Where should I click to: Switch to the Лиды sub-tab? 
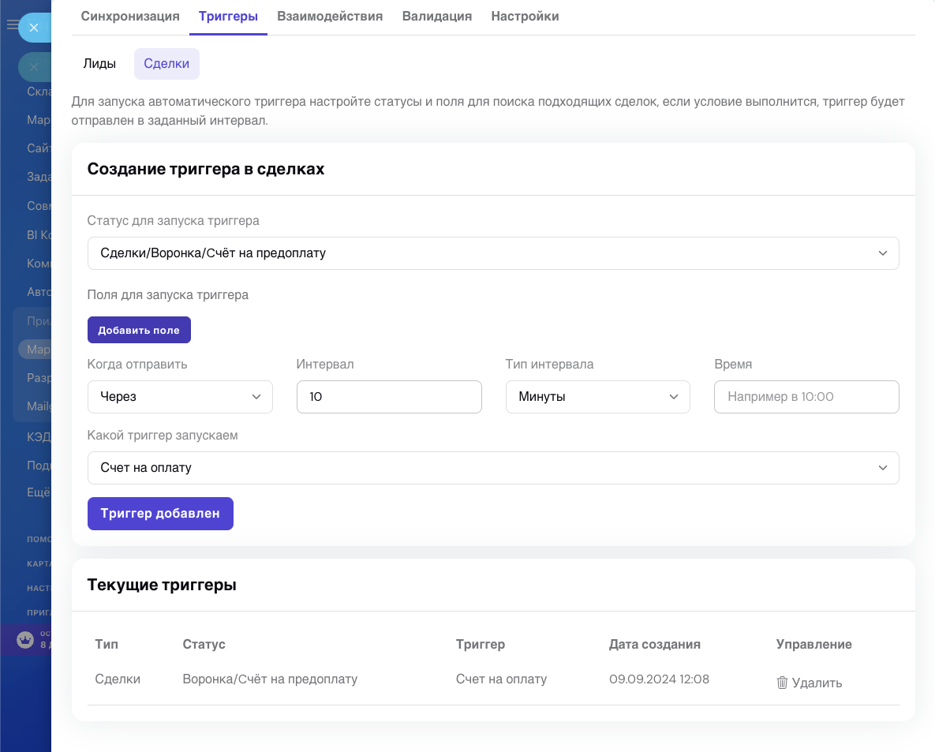pyautogui.click(x=99, y=63)
